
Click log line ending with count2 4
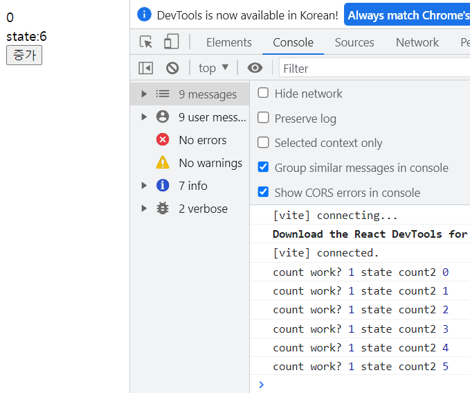[x=360, y=347]
